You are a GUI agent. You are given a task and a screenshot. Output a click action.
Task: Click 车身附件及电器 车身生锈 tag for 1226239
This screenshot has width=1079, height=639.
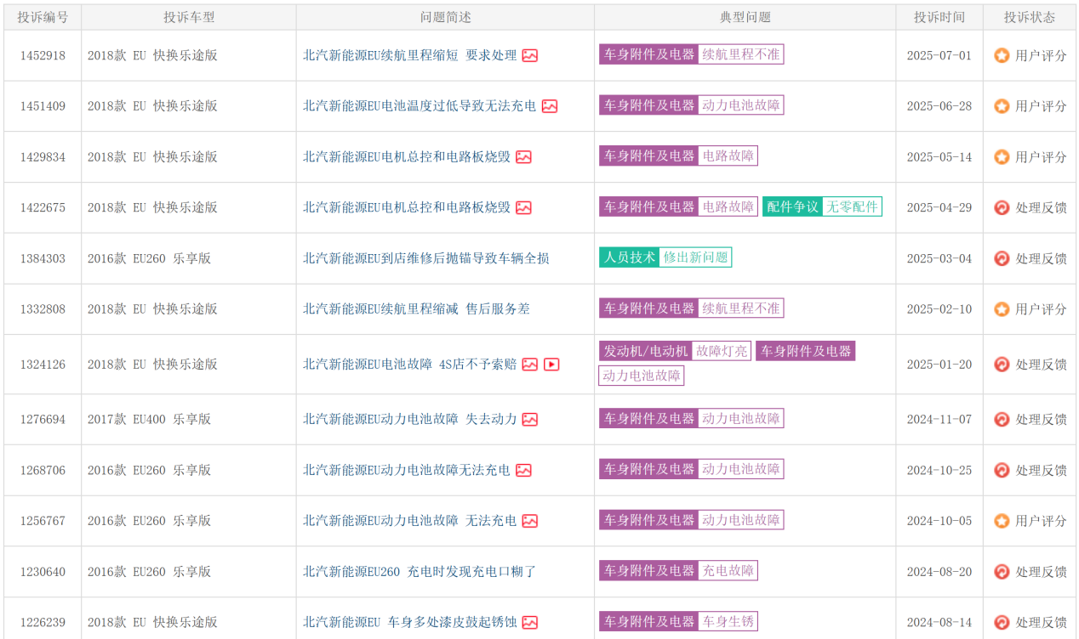678,622
